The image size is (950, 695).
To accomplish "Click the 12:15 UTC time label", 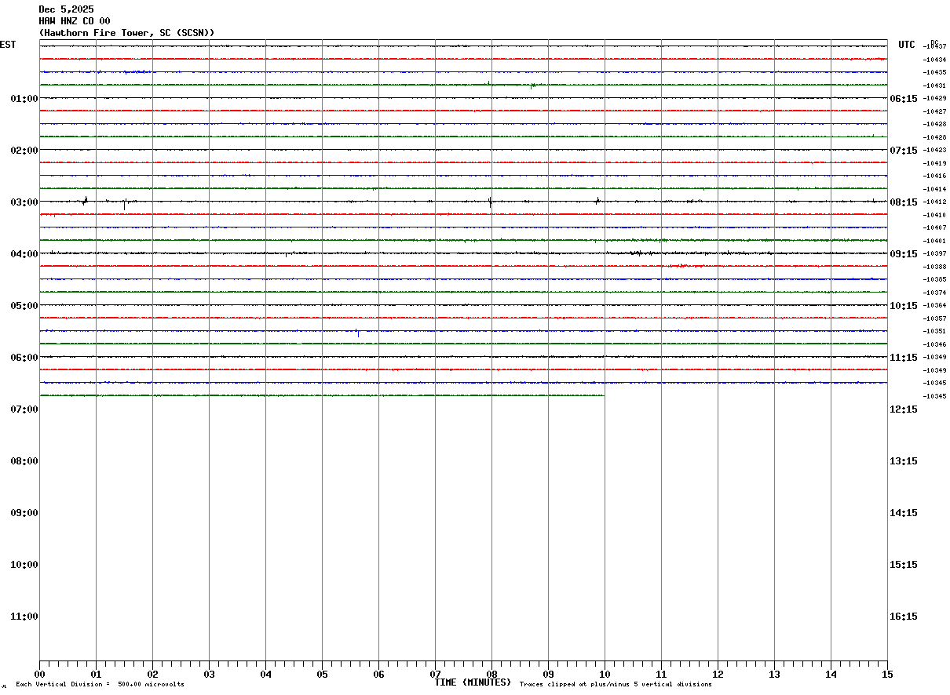I will coord(904,409).
